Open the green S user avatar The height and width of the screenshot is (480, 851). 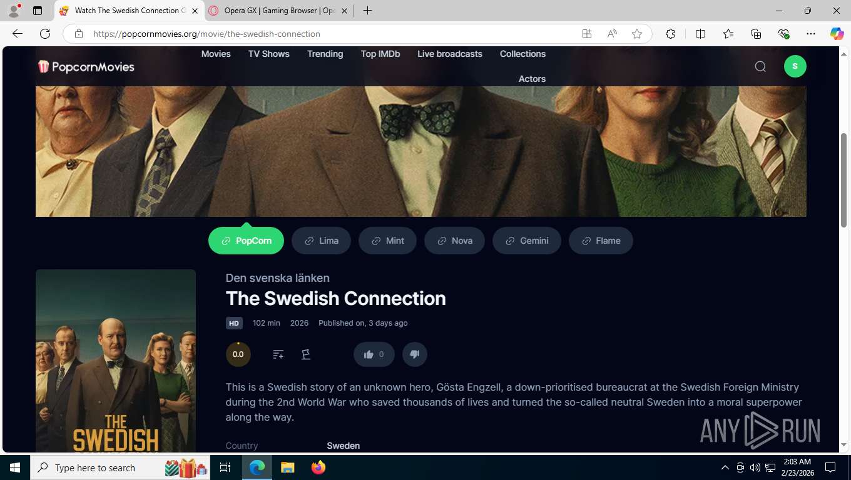tap(795, 66)
